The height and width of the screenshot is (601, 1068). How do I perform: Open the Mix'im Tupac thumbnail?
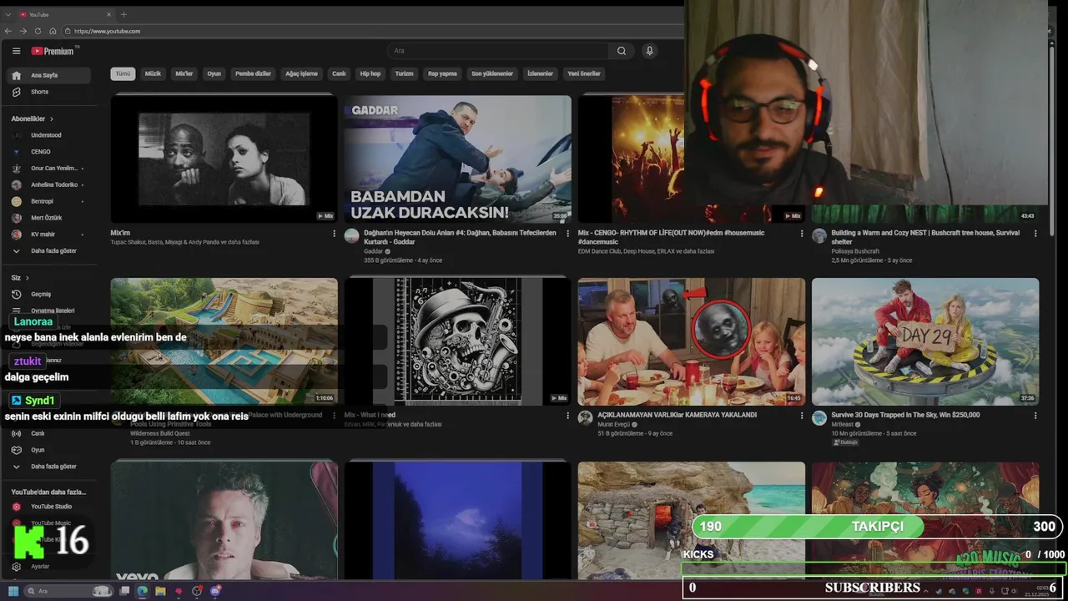coord(224,159)
